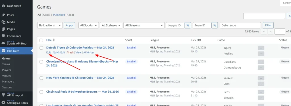The image size is (291, 106).
Task: Open the All Sports filter dropdown
Action: pyautogui.click(x=89, y=25)
